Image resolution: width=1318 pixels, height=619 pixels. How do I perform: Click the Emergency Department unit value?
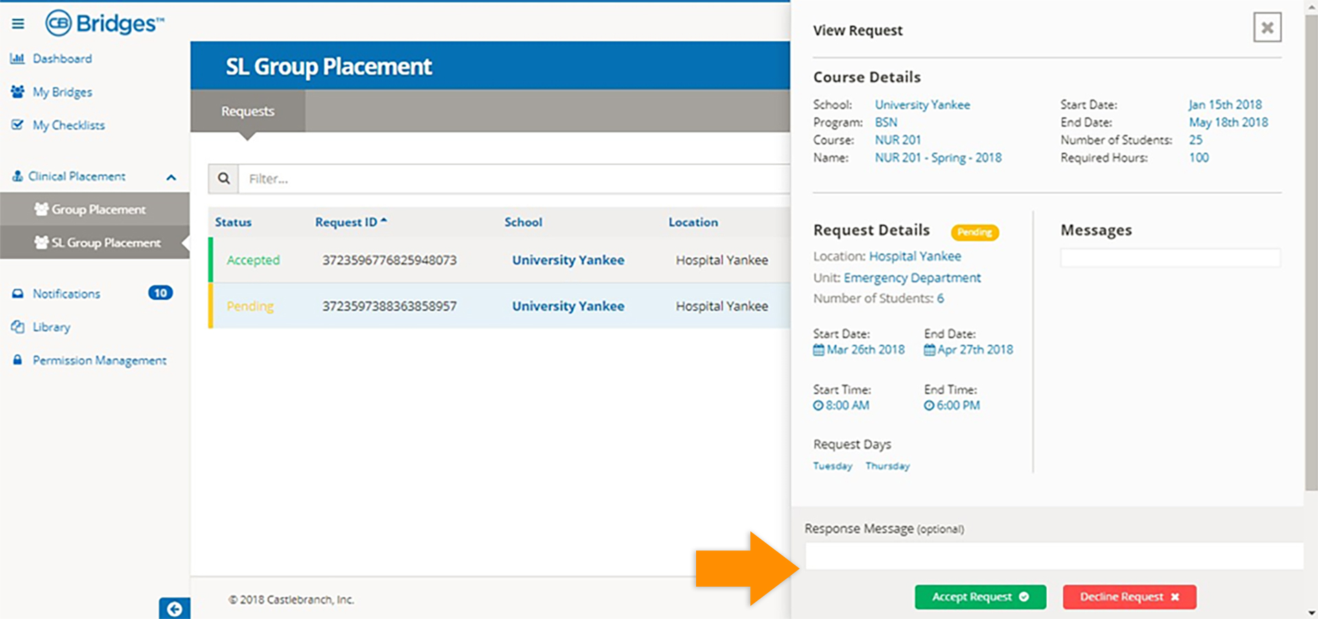click(x=912, y=278)
